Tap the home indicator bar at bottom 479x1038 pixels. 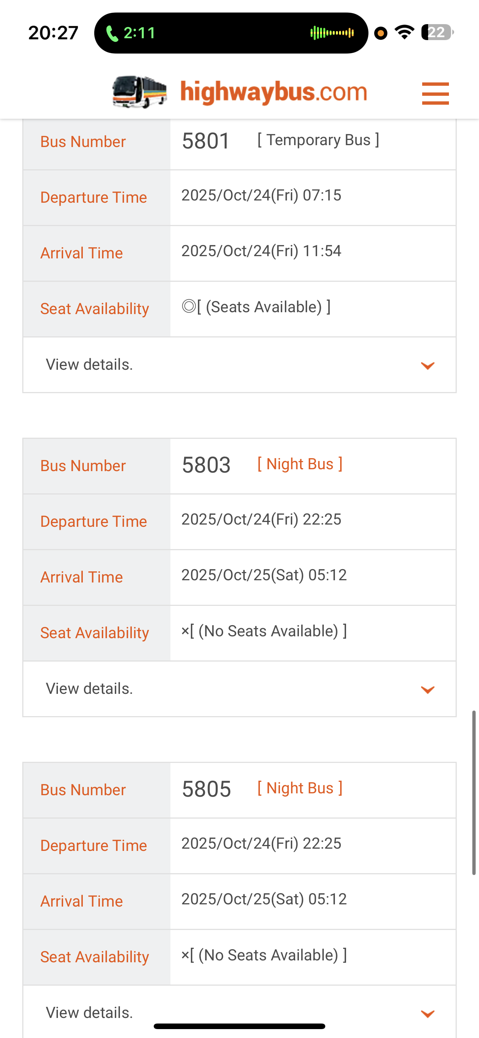tap(239, 1026)
